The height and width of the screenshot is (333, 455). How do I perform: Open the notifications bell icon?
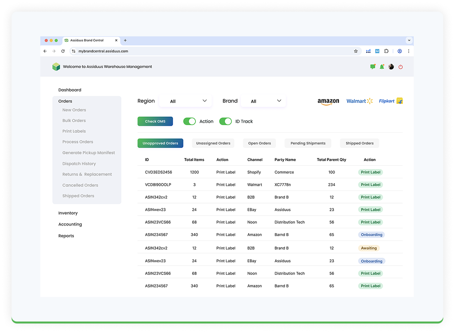(382, 66)
